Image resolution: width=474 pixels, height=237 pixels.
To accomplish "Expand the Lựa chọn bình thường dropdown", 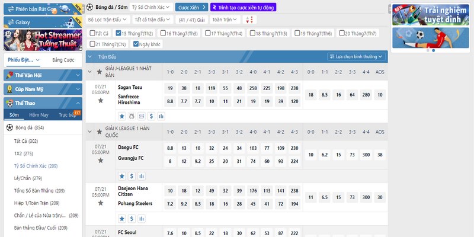I will pyautogui.click(x=355, y=56).
